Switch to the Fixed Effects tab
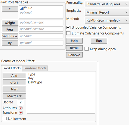The width and height of the screenshot is (129, 125). tap(12, 68)
